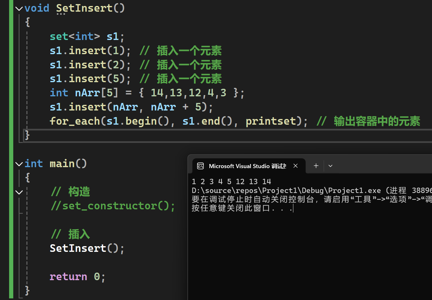Click the console output line 1 2 3 4 5 12 13 14
This screenshot has height=300, width=432.
[x=231, y=182]
